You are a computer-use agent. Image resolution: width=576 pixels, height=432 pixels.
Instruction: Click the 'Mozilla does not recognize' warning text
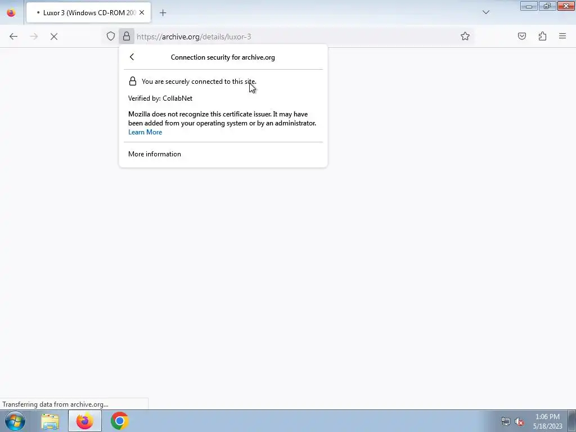tap(222, 119)
